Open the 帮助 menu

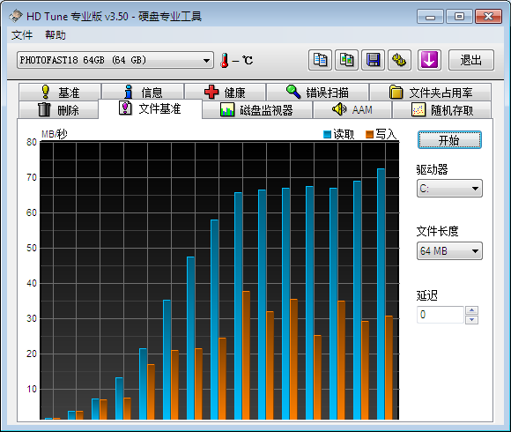(56, 35)
